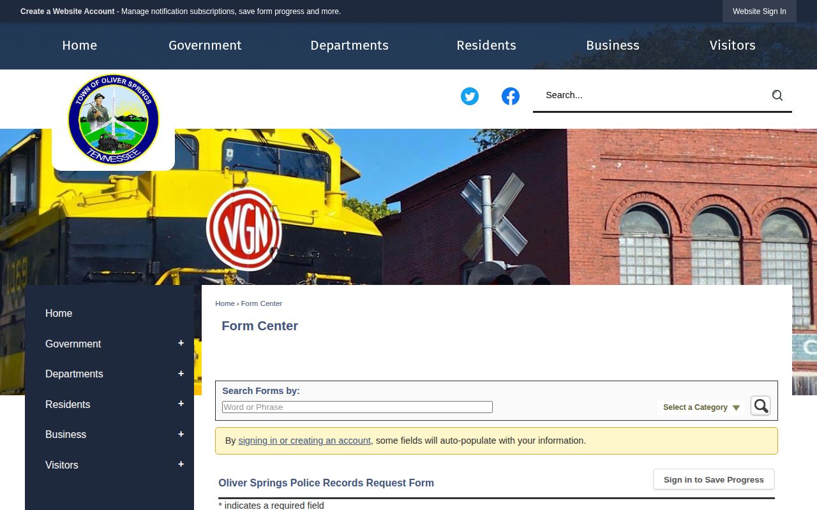
Task: Click the Search Forms by label
Action: 261,391
